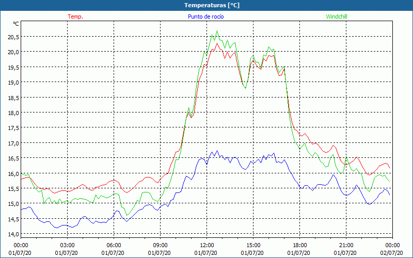Click the '01/07/20' date under 12:00
Viewport: 413px width, 258px height.
(205, 253)
